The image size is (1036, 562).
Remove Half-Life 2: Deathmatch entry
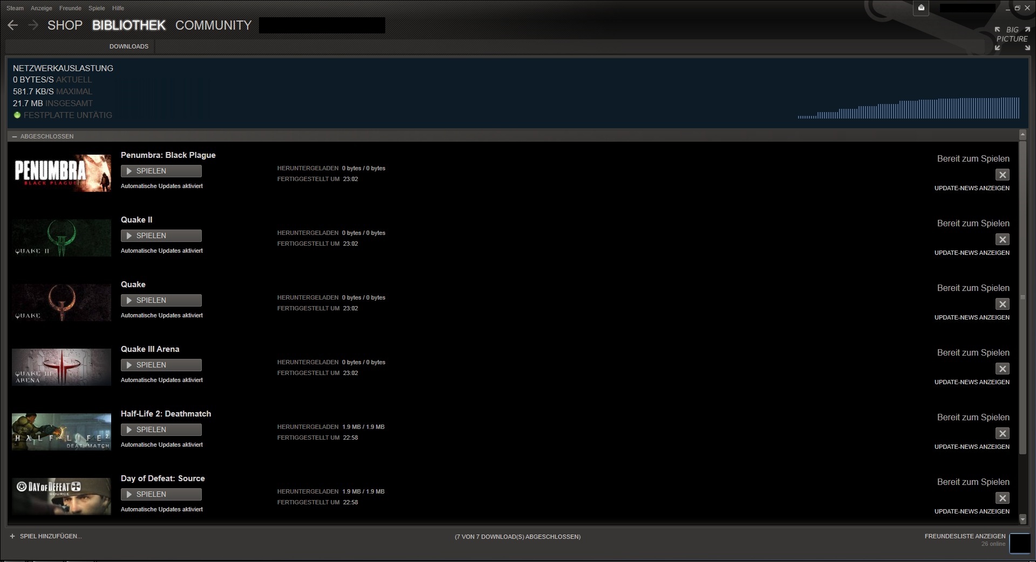(1003, 433)
